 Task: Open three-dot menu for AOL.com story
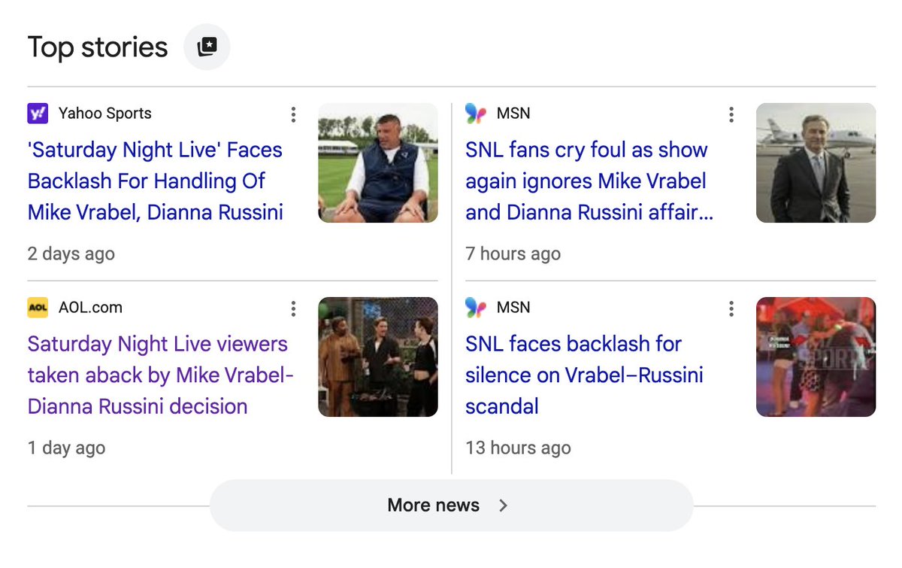click(293, 308)
